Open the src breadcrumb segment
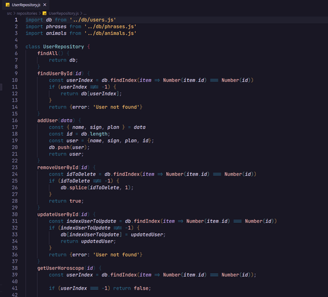 coord(9,13)
